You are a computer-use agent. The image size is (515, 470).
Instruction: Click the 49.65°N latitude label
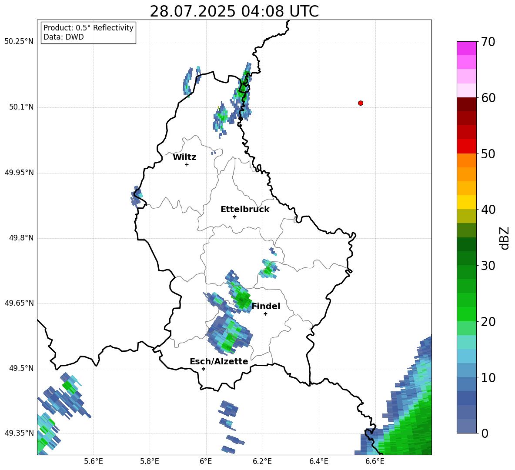(19, 303)
